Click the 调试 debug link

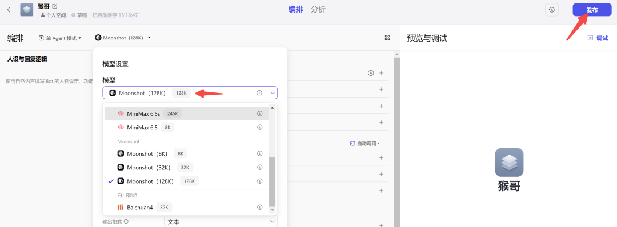click(598, 38)
